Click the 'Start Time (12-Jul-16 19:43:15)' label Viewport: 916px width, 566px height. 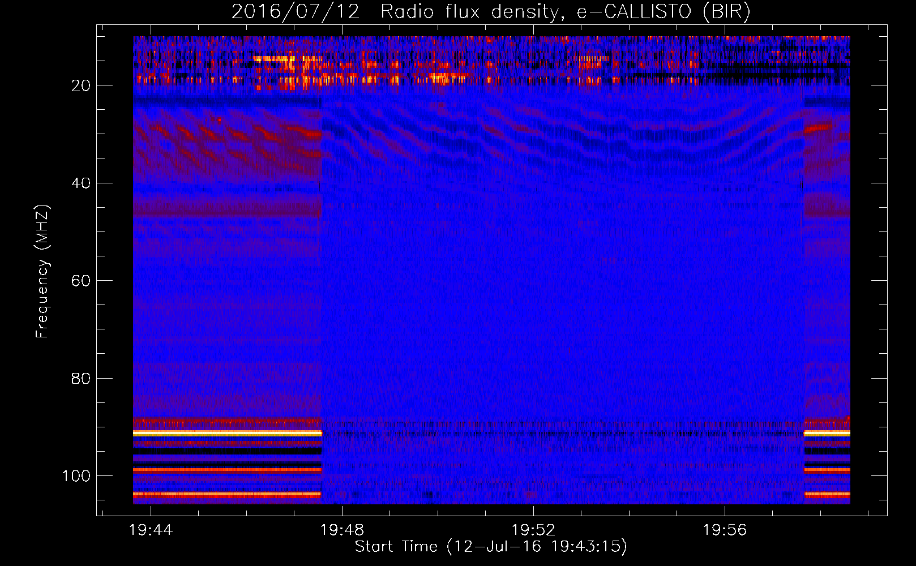click(x=491, y=547)
